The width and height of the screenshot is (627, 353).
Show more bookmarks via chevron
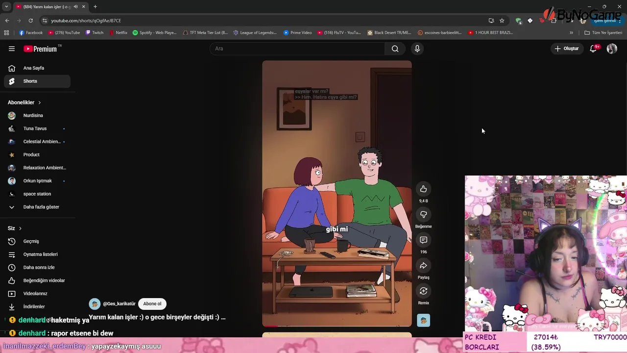571,33
